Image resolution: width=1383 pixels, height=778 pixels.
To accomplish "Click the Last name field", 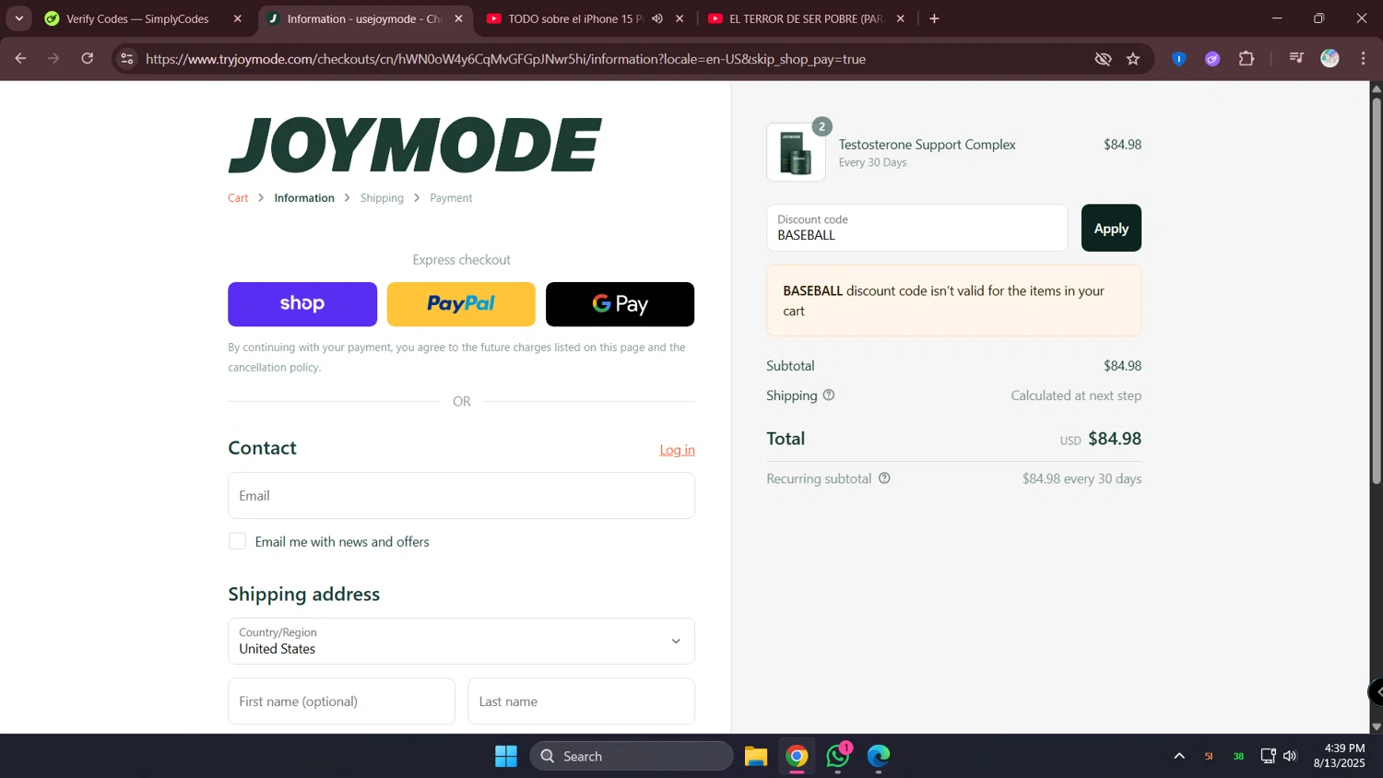I will [581, 701].
